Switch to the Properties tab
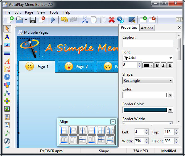The image size is (185, 156). pos(129,27)
